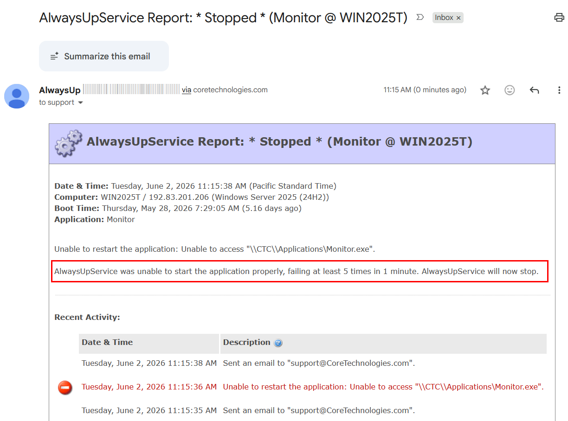Print this email with the printer icon
568x421 pixels.
tap(560, 18)
